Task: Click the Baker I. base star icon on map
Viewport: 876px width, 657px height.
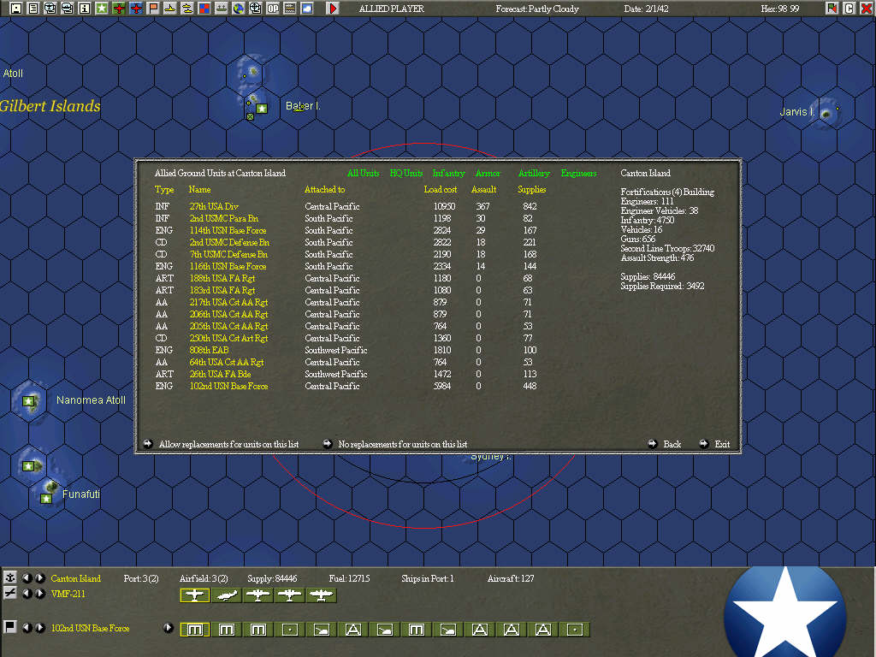Action: point(262,109)
